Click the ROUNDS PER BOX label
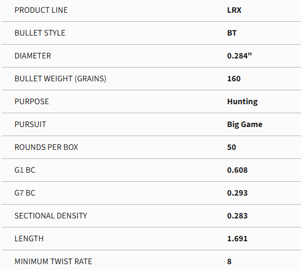 tap(46, 147)
